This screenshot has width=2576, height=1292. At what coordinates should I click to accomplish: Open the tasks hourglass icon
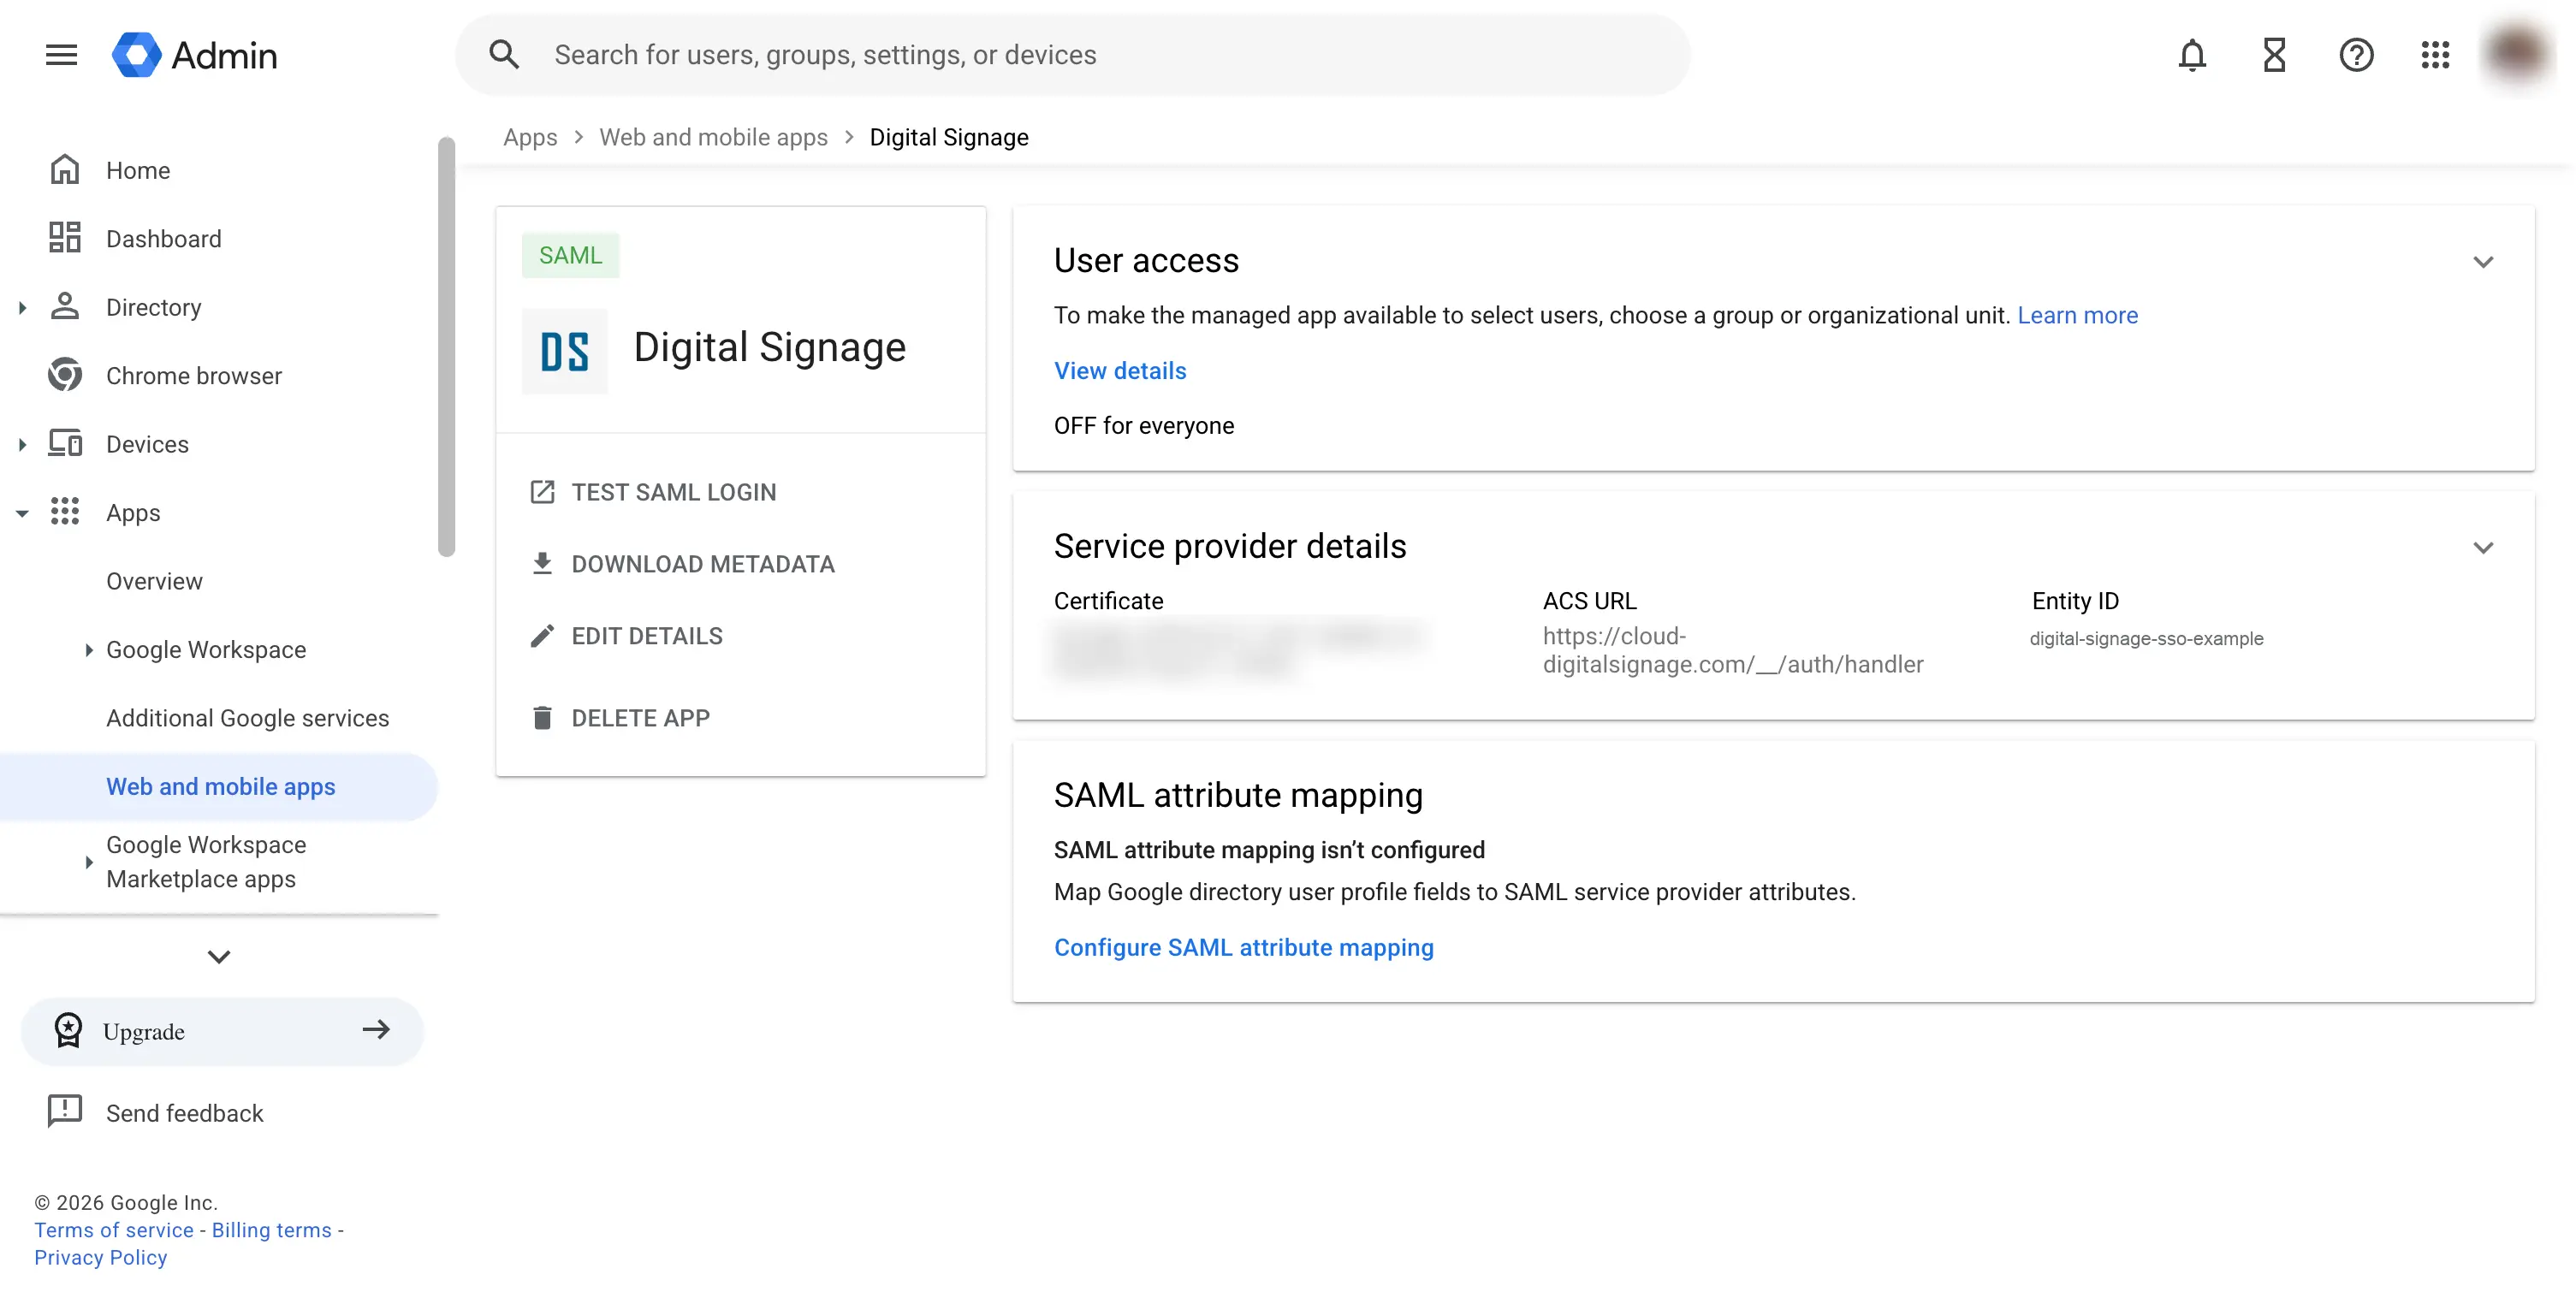pos(2274,55)
